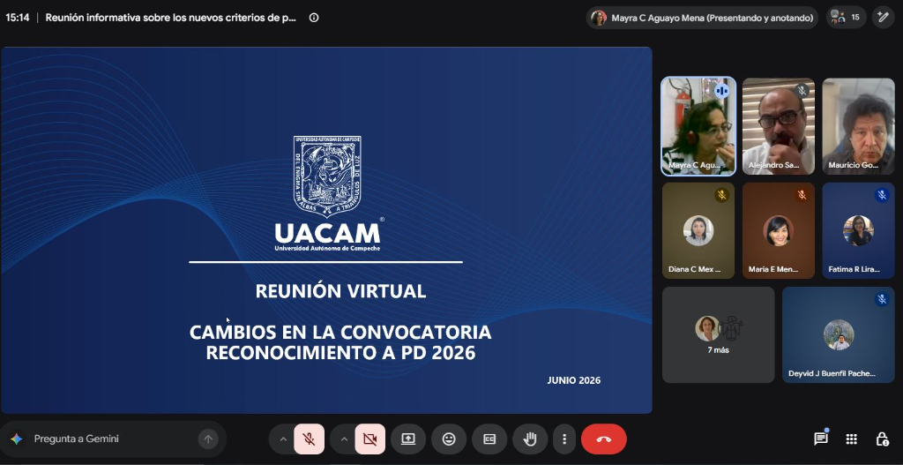Turn on the camera
Screen dimensions: 903x465
[x=369, y=439]
